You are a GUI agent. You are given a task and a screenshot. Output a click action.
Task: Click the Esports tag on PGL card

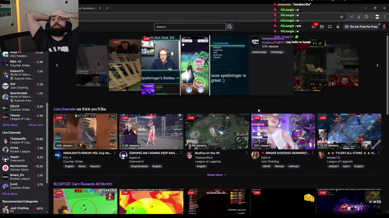[95, 166]
